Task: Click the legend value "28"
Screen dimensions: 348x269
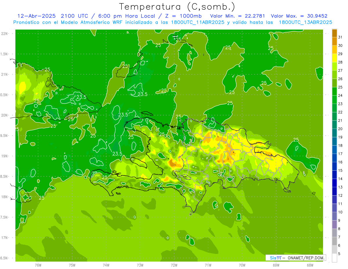Action: click(x=340, y=62)
